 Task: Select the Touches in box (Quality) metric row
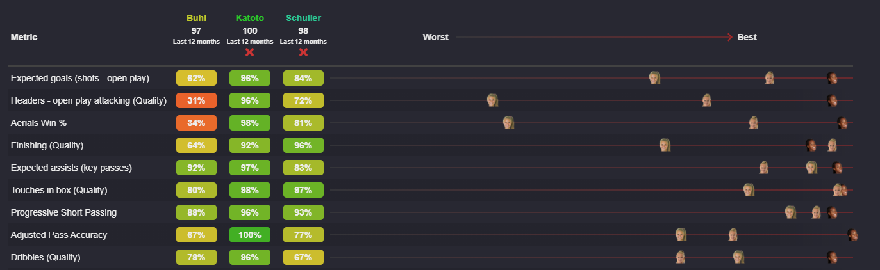pyautogui.click(x=430, y=190)
